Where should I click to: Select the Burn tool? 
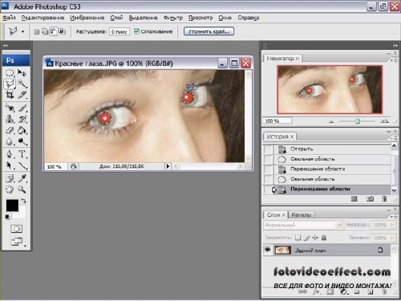coord(22,141)
